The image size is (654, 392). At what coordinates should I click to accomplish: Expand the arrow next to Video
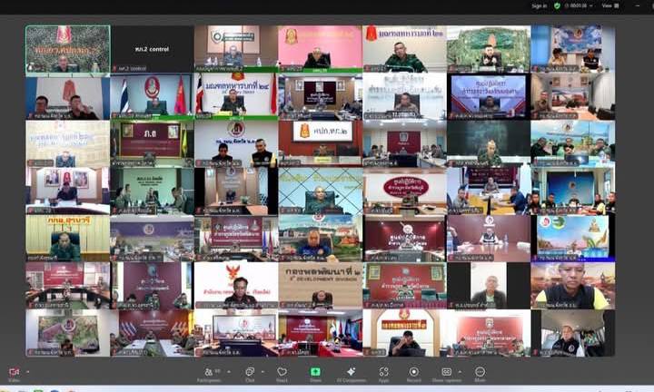tap(27, 372)
